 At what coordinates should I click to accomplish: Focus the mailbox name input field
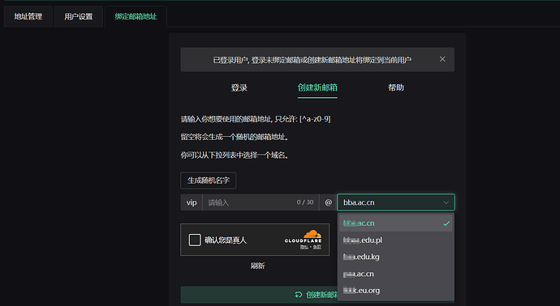point(261,202)
